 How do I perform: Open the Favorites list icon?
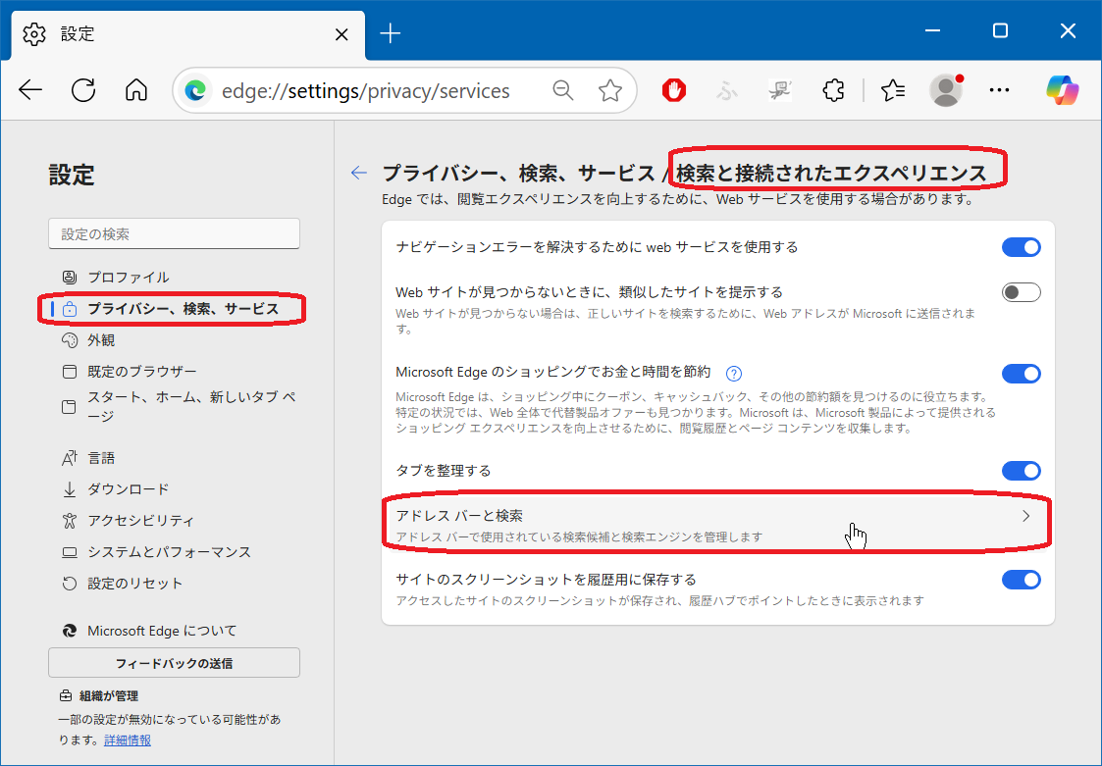click(x=892, y=91)
